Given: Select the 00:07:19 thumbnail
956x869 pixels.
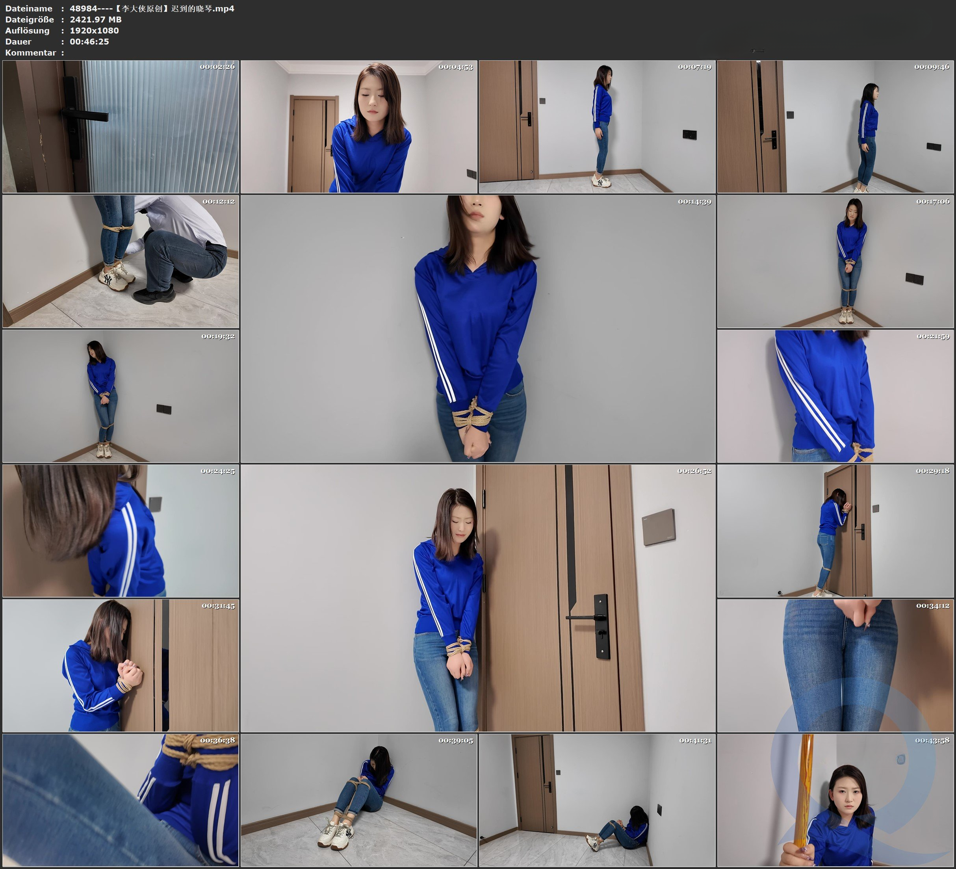Looking at the screenshot, I should [596, 126].
